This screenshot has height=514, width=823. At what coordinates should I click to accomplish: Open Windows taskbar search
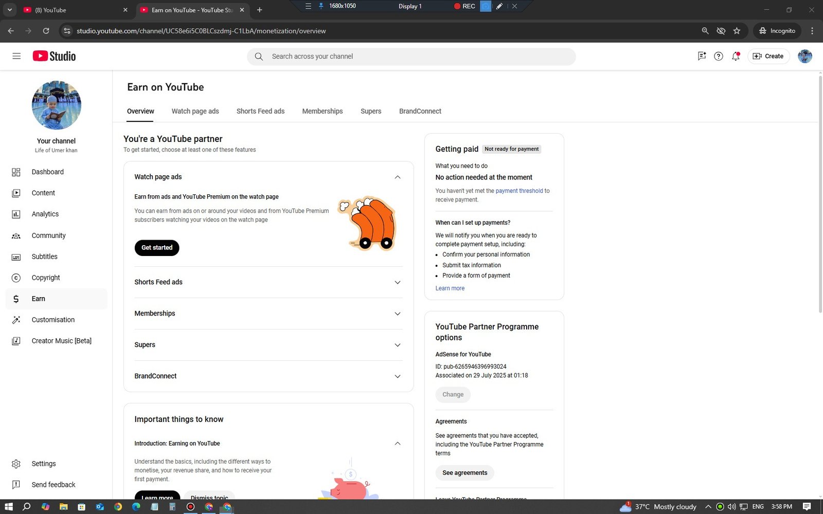click(x=27, y=507)
